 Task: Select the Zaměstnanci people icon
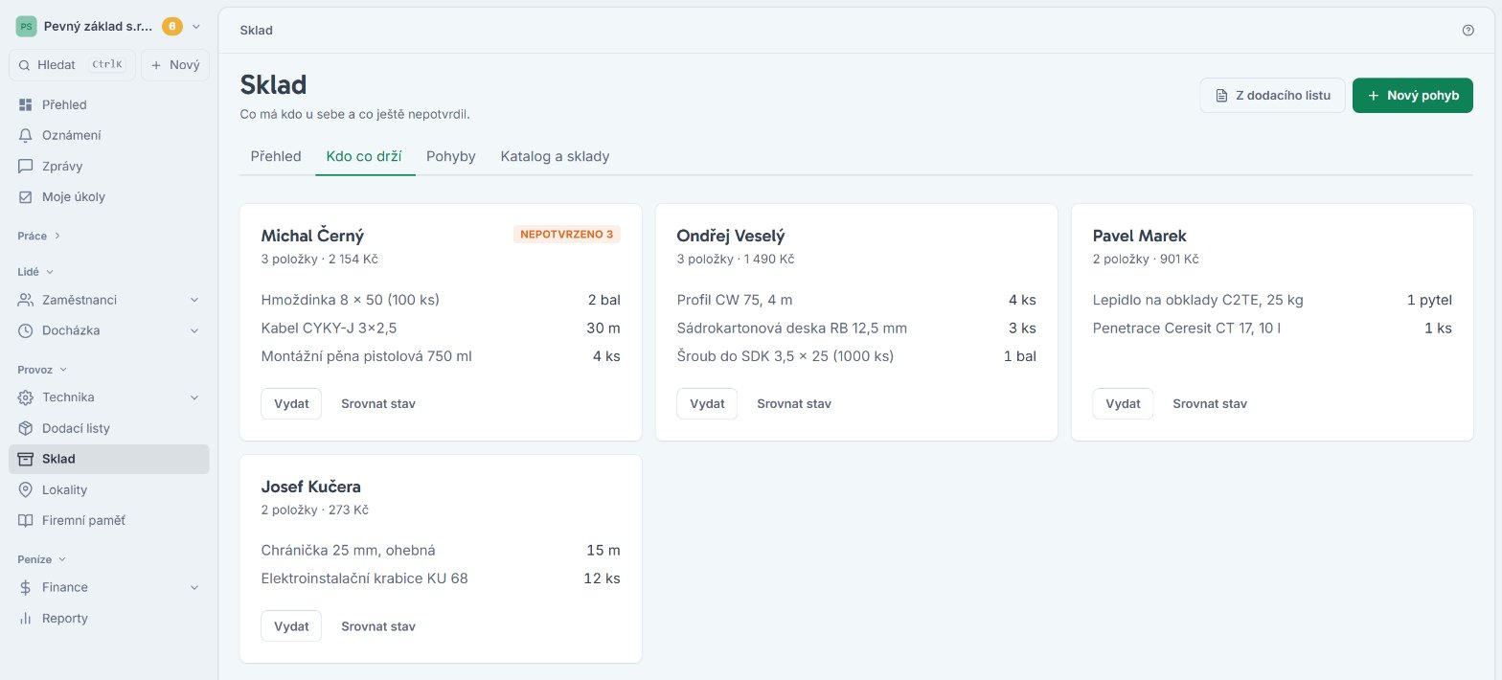tap(26, 300)
